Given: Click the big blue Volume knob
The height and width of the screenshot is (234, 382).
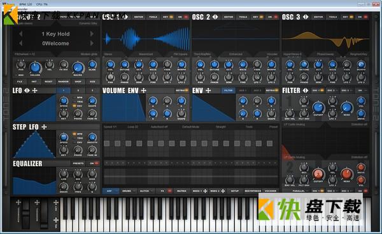Looking at the screenshot, I should click(x=35, y=67).
